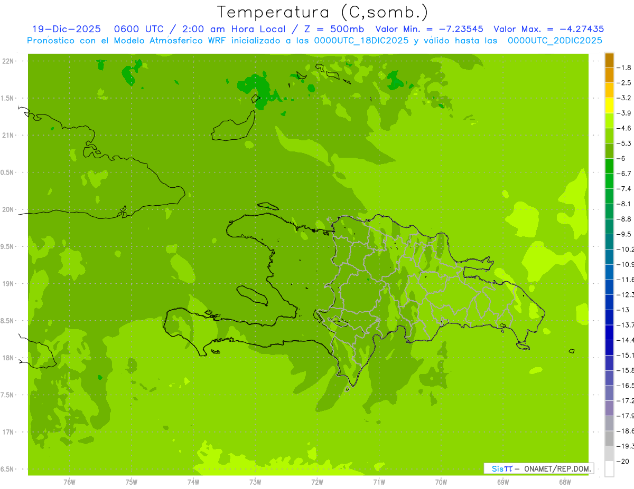Click the '7.5N' latitude label
Screen dimensions: 634x489
coord(7,395)
